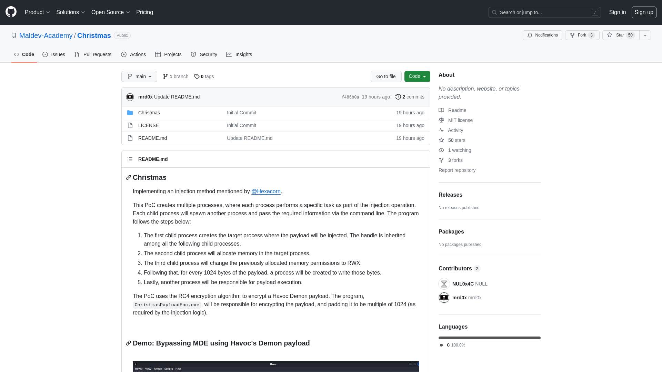This screenshot has width=662, height=372.
Task: Toggle watching repository notifications
Action: 542,35
